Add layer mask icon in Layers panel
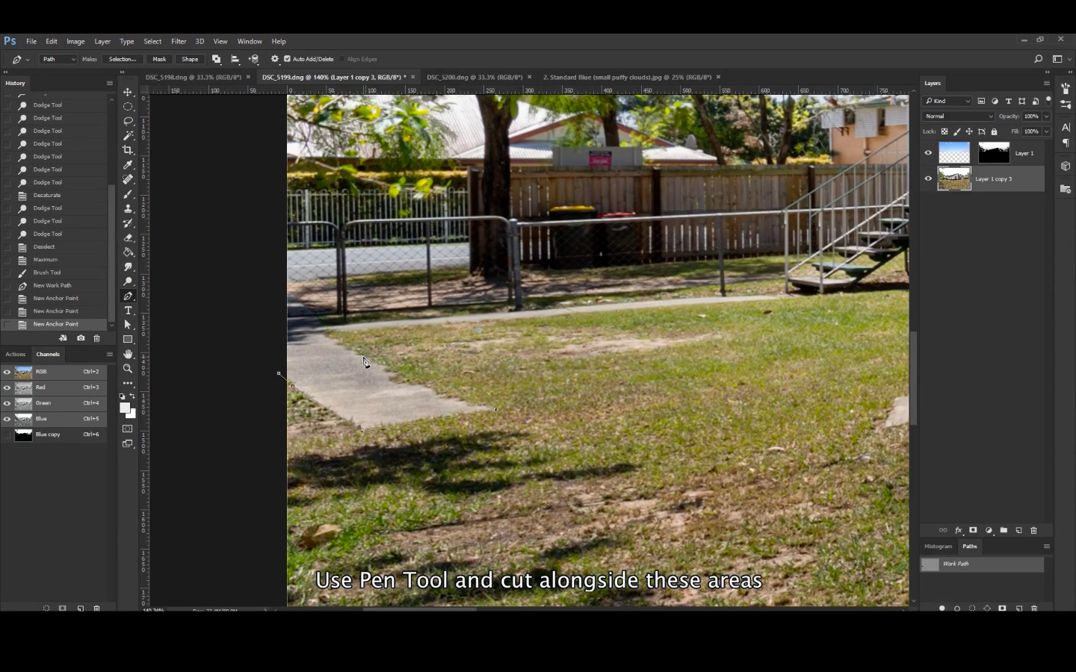 (x=973, y=530)
